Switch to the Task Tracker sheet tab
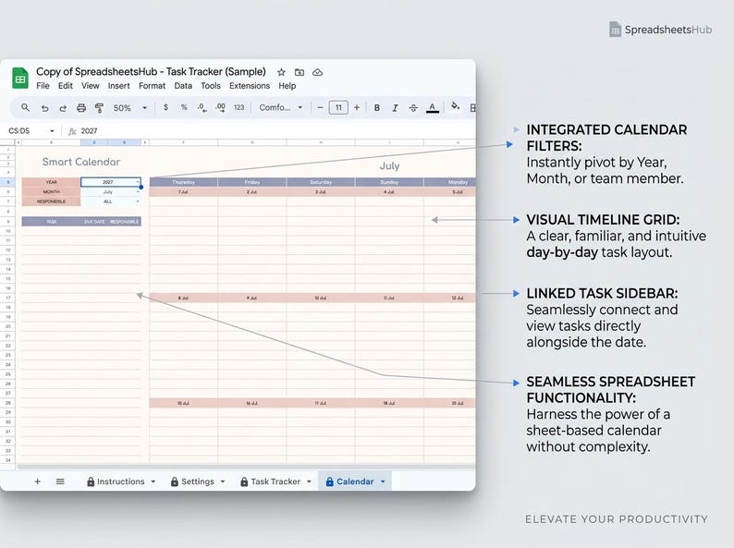The image size is (734, 548). [x=275, y=481]
